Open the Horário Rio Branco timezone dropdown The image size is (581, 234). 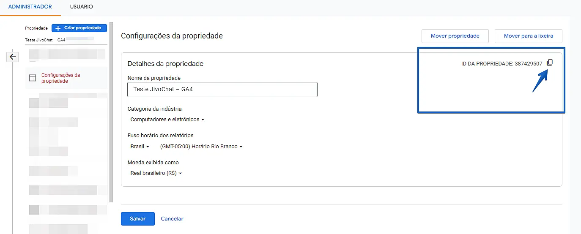[x=201, y=147]
